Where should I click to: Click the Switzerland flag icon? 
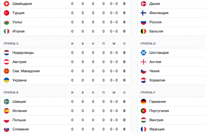pyautogui.click(x=6, y=4)
